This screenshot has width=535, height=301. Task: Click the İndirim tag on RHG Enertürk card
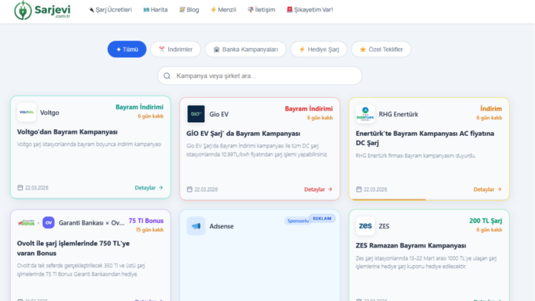pyautogui.click(x=491, y=108)
